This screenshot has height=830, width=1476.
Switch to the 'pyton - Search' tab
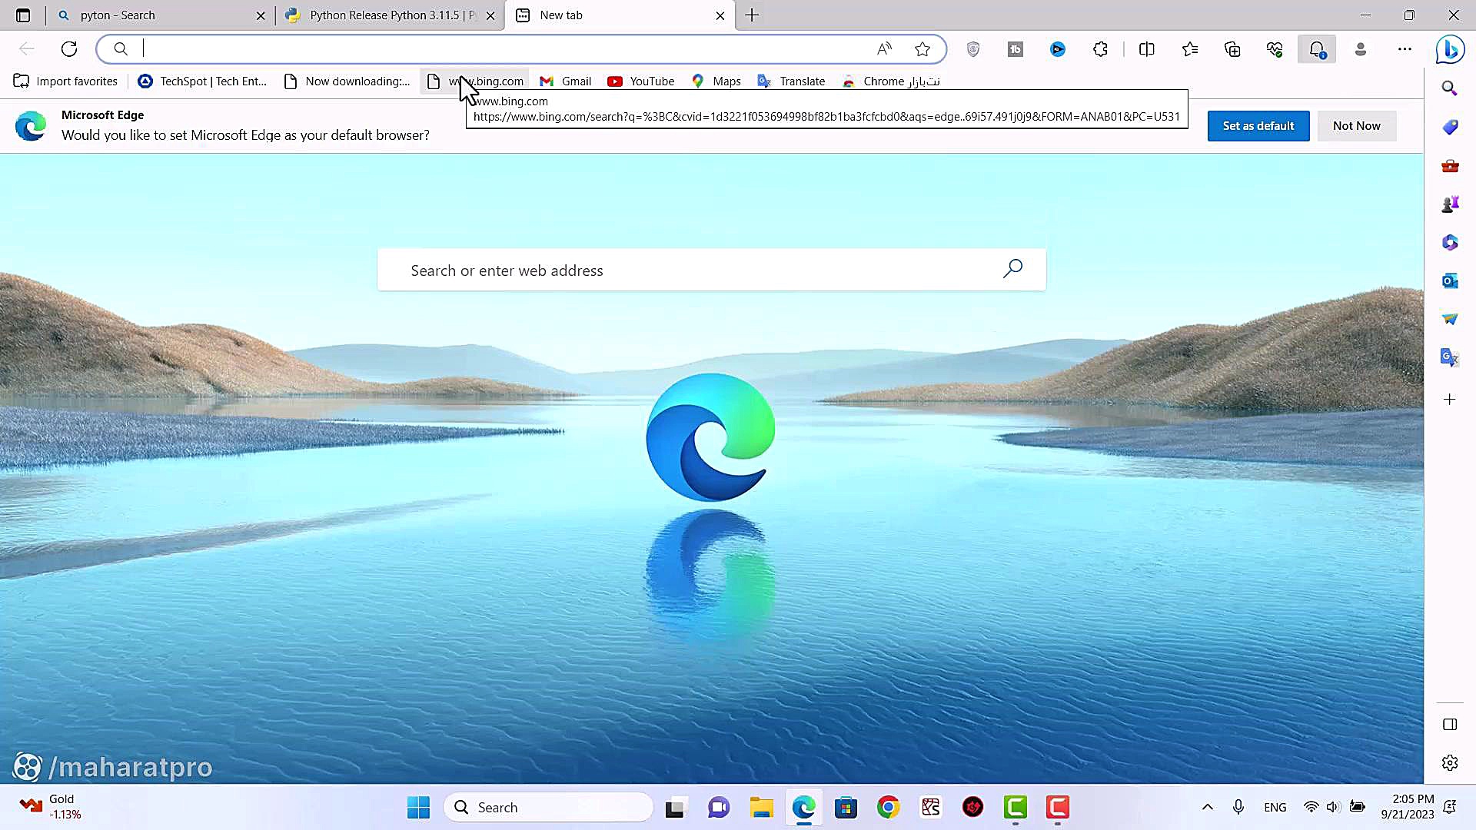point(161,15)
